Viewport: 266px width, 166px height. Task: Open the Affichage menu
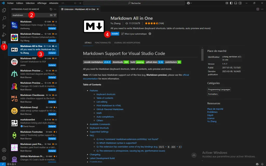point(42,3)
